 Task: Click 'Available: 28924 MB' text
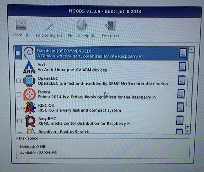pos(38,153)
